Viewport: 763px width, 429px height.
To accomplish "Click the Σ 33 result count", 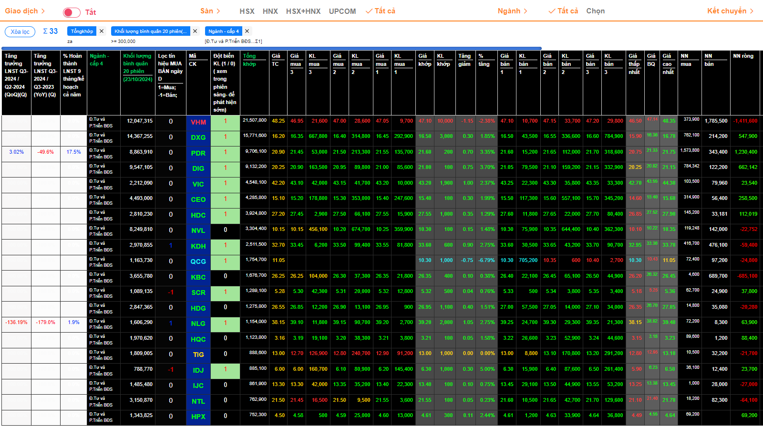I will 50,31.
